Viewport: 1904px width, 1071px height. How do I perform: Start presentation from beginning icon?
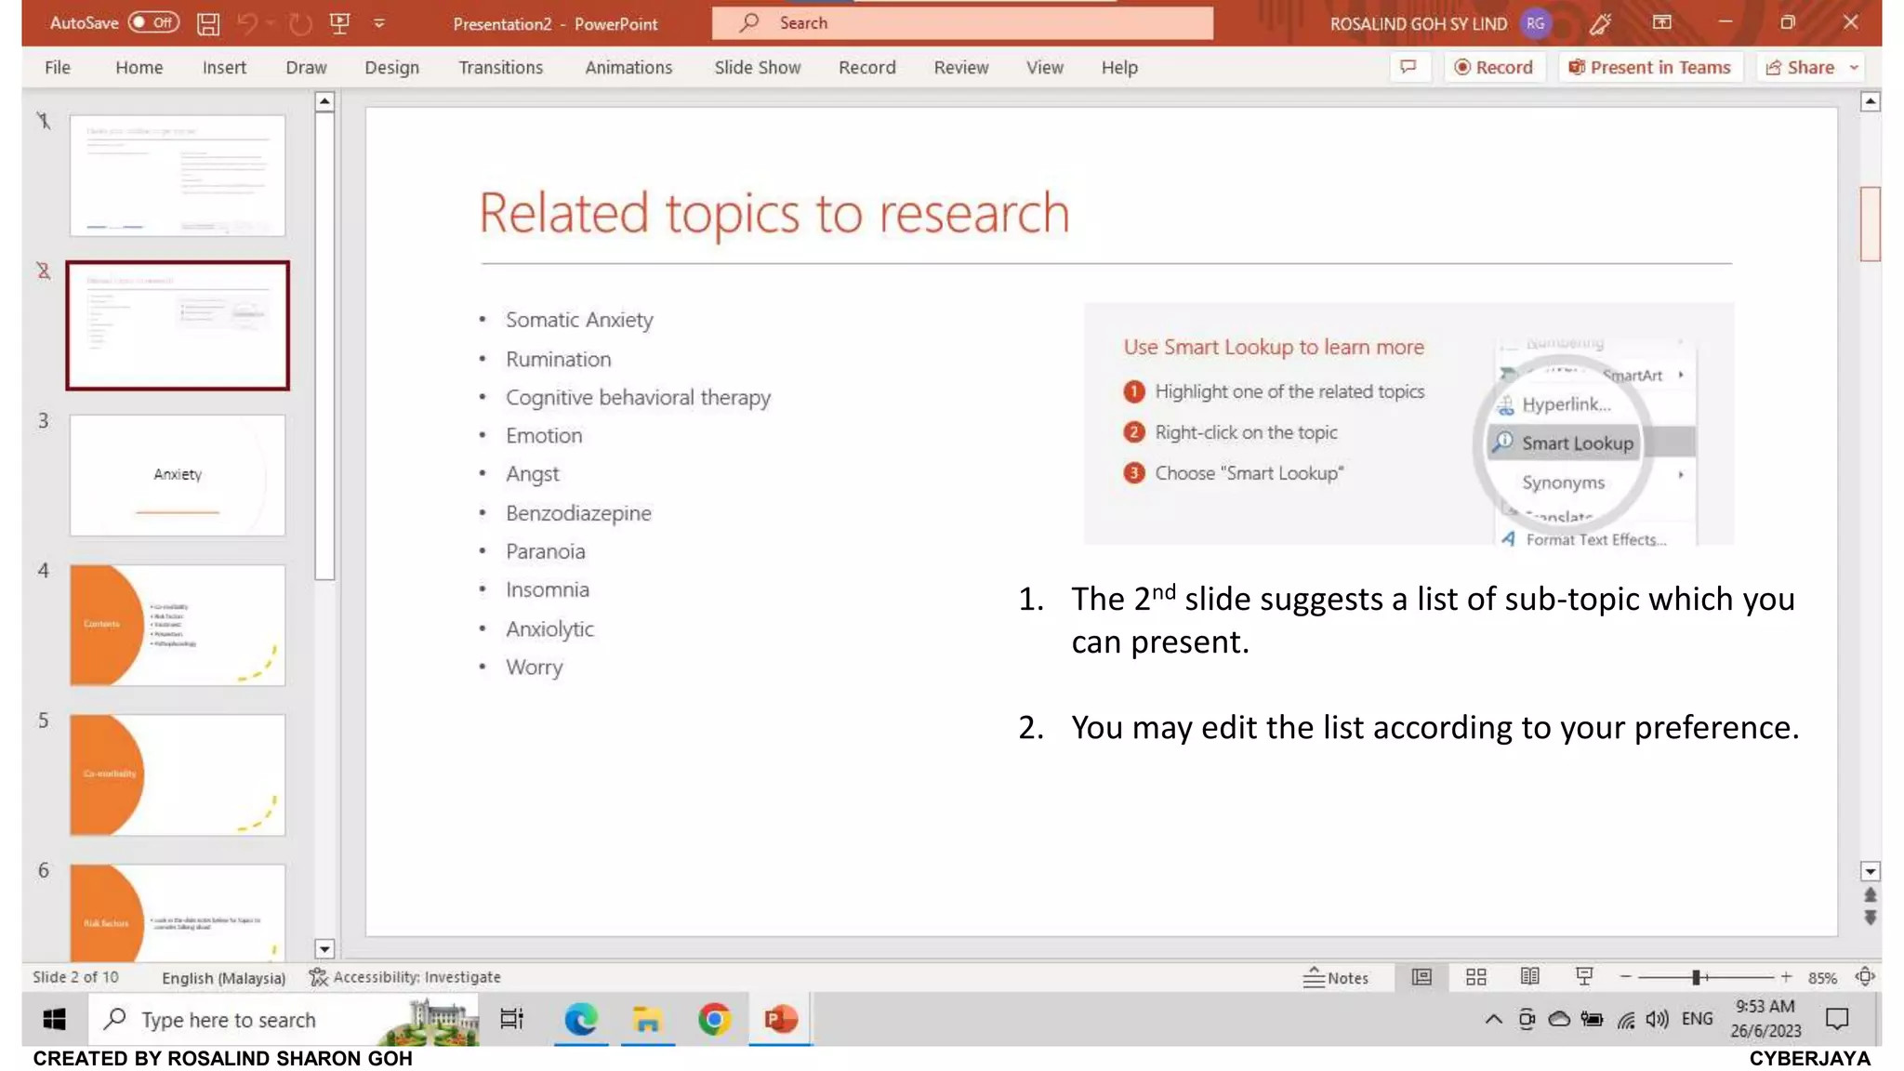click(x=339, y=23)
